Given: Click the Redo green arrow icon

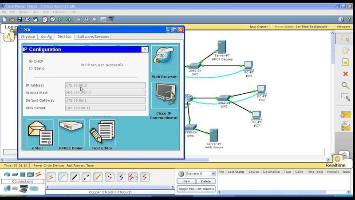Looking at the screenshot, I should pyautogui.click(x=68, y=20).
